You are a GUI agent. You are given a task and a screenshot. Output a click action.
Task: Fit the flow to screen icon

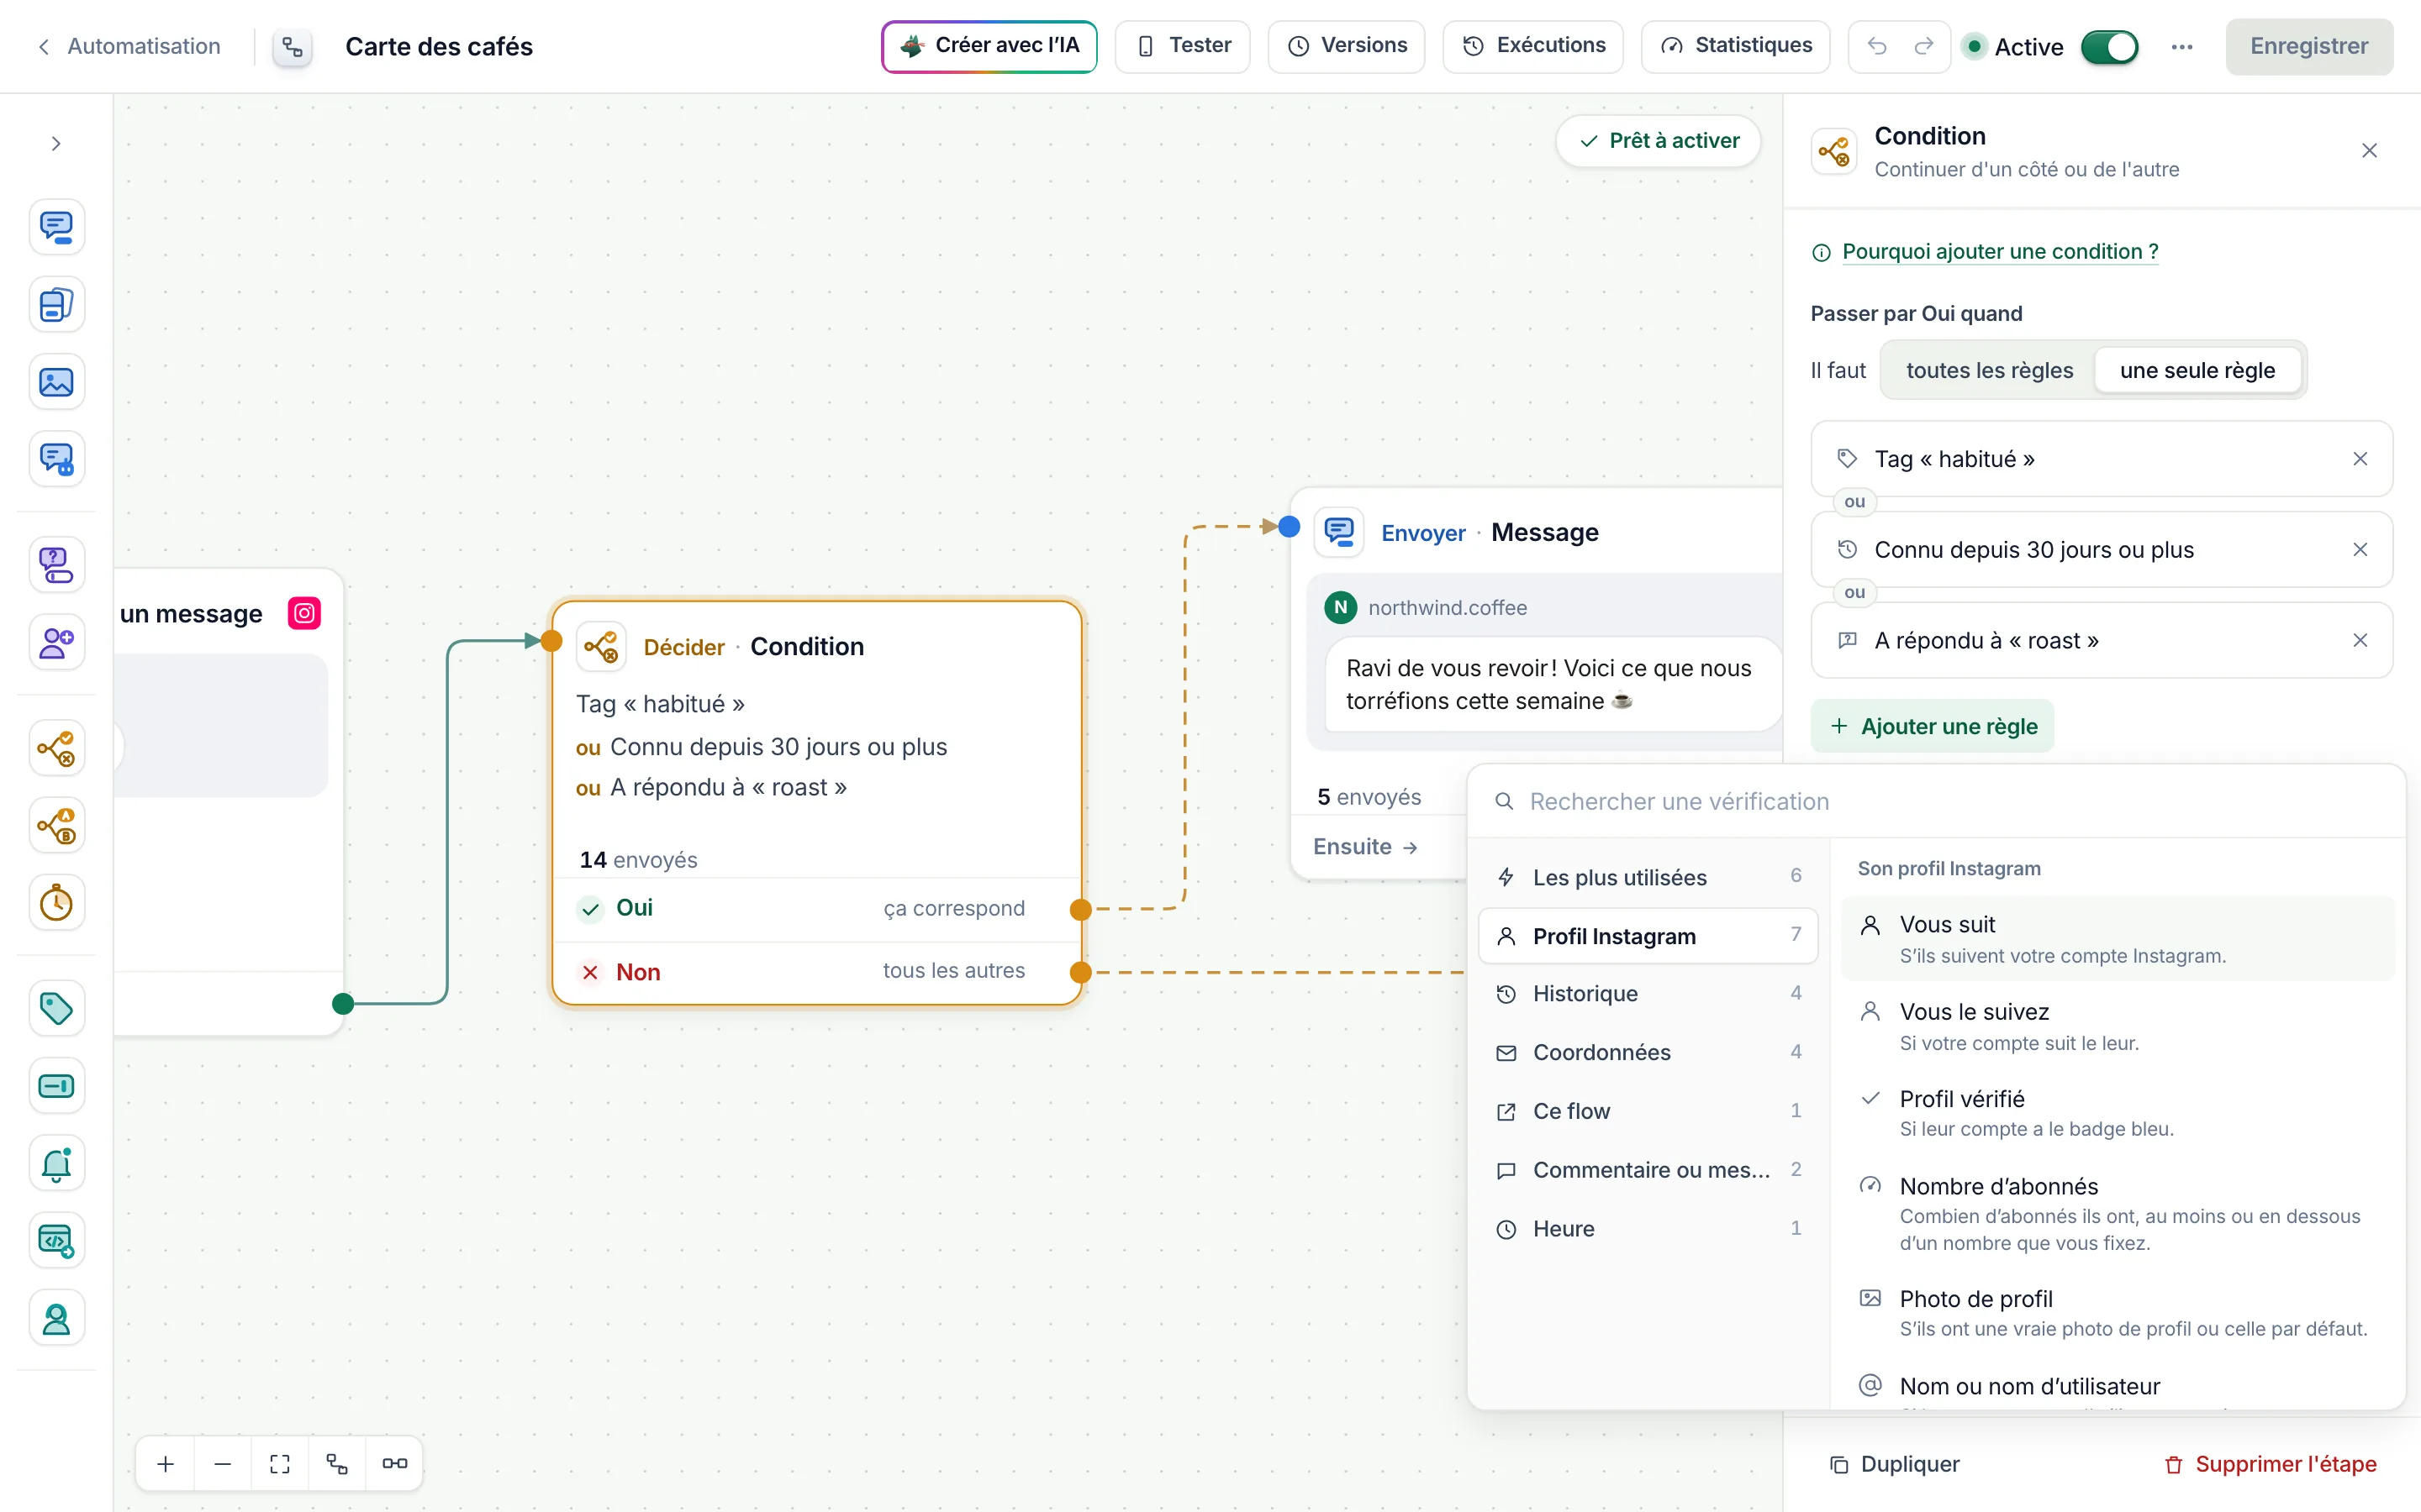pyautogui.click(x=280, y=1463)
